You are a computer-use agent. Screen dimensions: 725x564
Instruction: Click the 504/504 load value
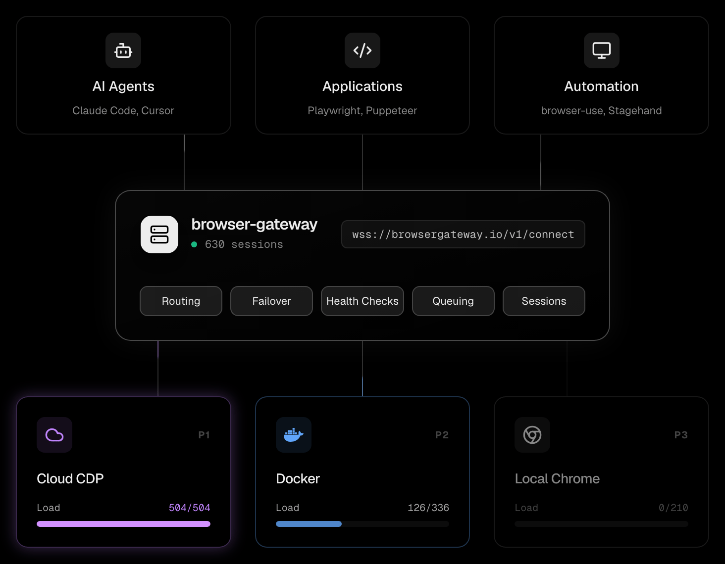click(190, 508)
